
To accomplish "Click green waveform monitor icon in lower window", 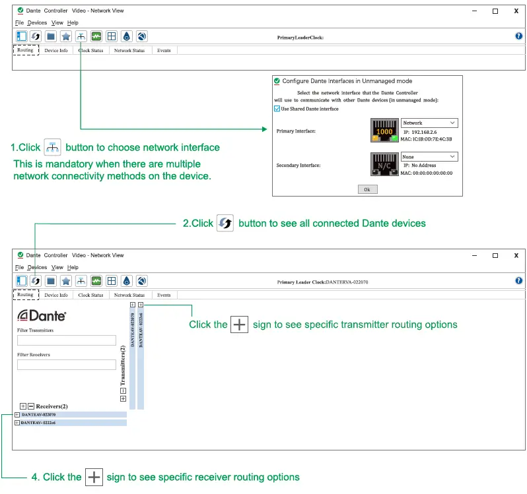I will coord(96,281).
